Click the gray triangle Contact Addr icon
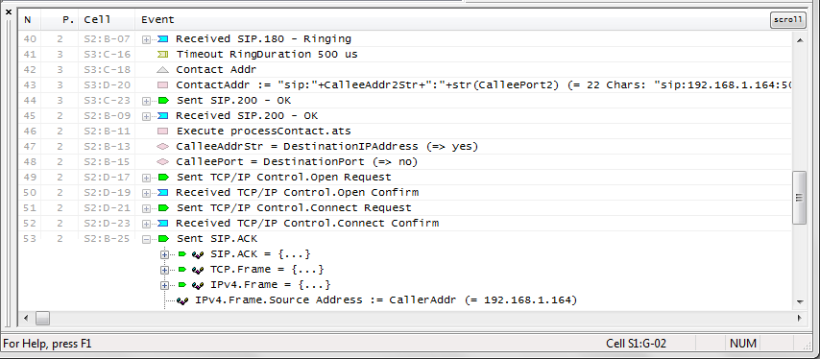The image size is (820, 359). pyautogui.click(x=162, y=69)
